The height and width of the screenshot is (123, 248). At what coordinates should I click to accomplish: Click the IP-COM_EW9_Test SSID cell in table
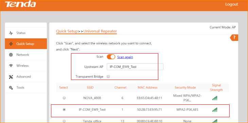coord(92,109)
